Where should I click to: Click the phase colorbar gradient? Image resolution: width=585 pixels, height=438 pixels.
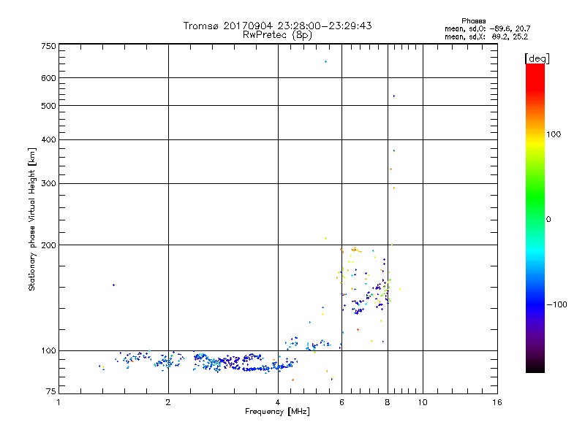535,218
